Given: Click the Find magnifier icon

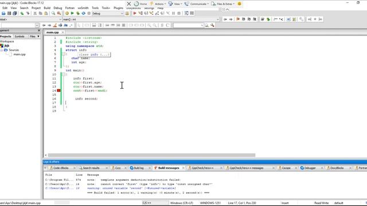Looking at the screenshot, I should click(53, 13).
